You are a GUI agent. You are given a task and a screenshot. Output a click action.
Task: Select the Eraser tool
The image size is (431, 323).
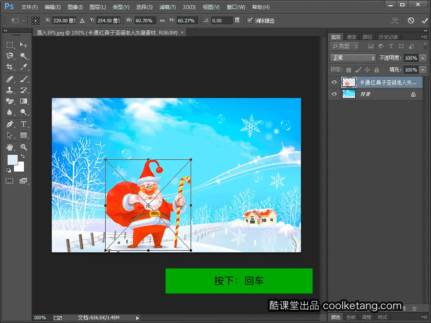pyautogui.click(x=10, y=101)
